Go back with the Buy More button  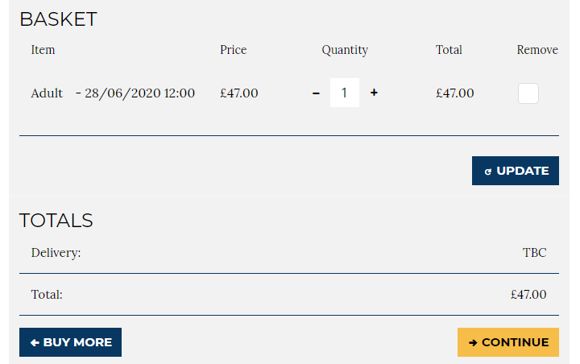tap(70, 342)
